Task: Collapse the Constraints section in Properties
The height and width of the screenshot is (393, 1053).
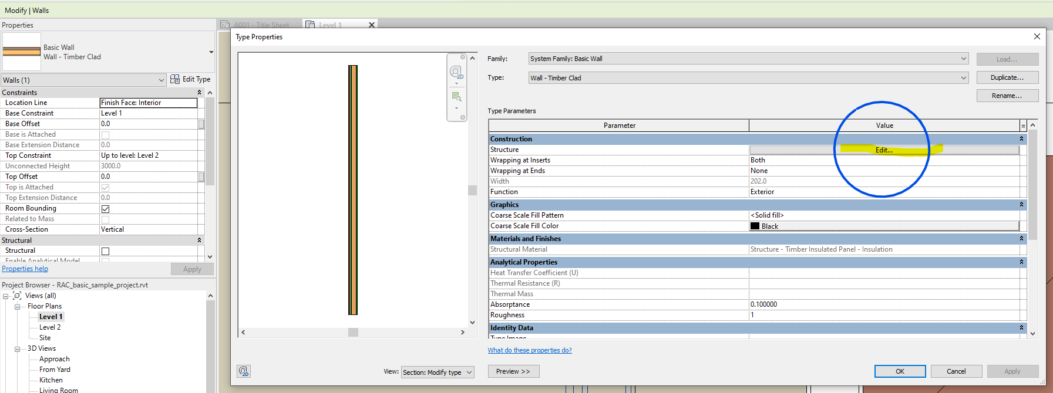Action: 199,93
